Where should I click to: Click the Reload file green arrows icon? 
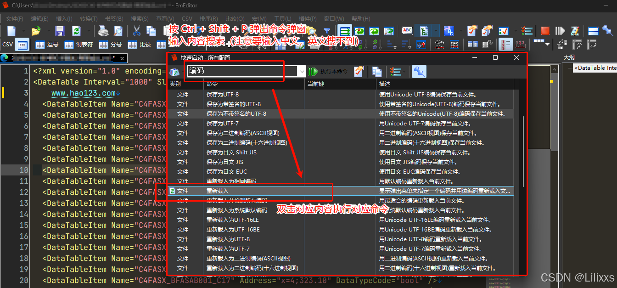tap(76, 31)
